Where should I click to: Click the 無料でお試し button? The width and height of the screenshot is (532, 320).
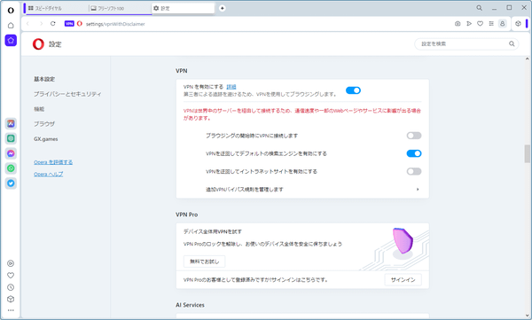tap(204, 261)
